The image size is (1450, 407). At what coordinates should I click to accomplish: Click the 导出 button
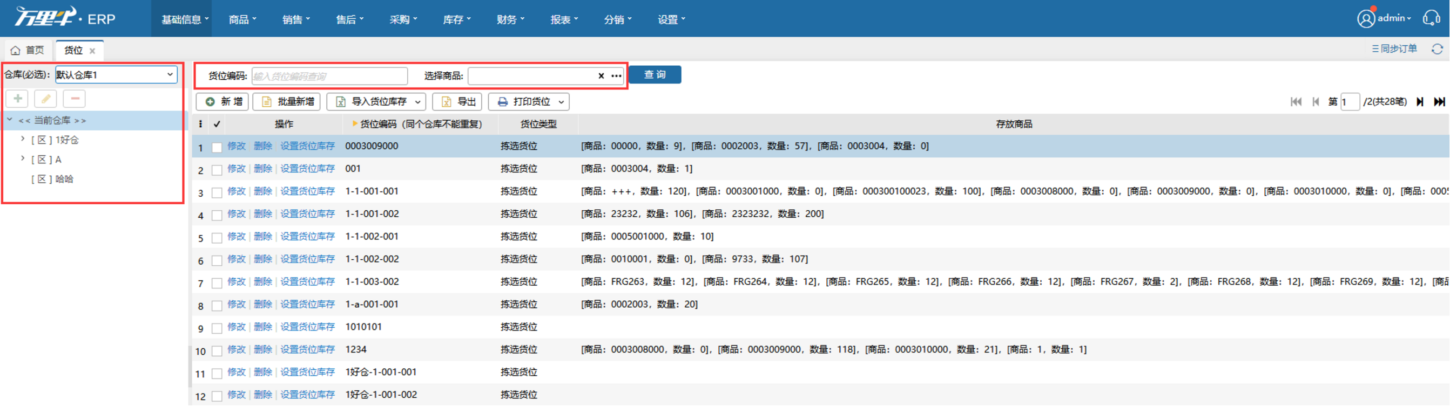click(x=457, y=102)
